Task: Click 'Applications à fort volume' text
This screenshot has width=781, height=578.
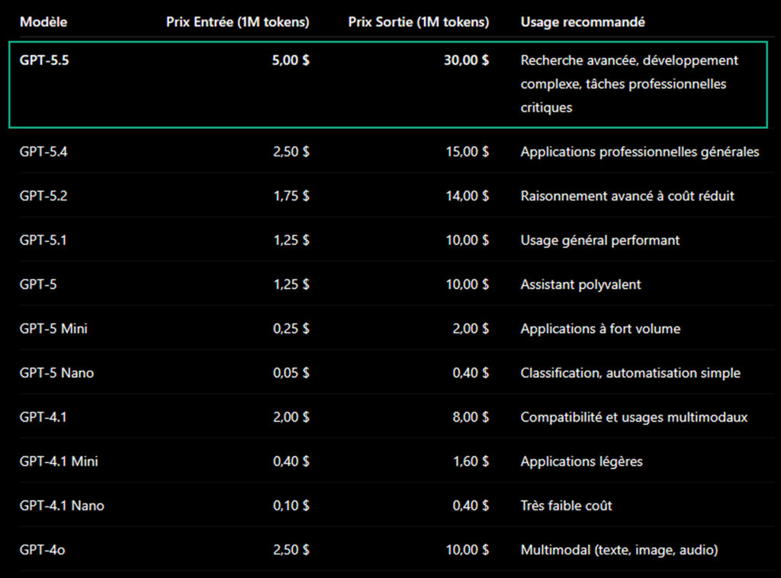Action: pos(601,329)
